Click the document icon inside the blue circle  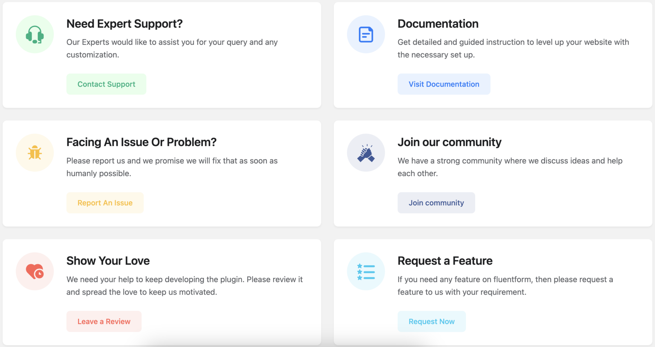pyautogui.click(x=366, y=34)
